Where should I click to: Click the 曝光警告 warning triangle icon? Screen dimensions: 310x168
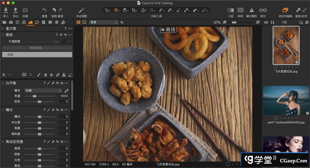tap(251, 10)
